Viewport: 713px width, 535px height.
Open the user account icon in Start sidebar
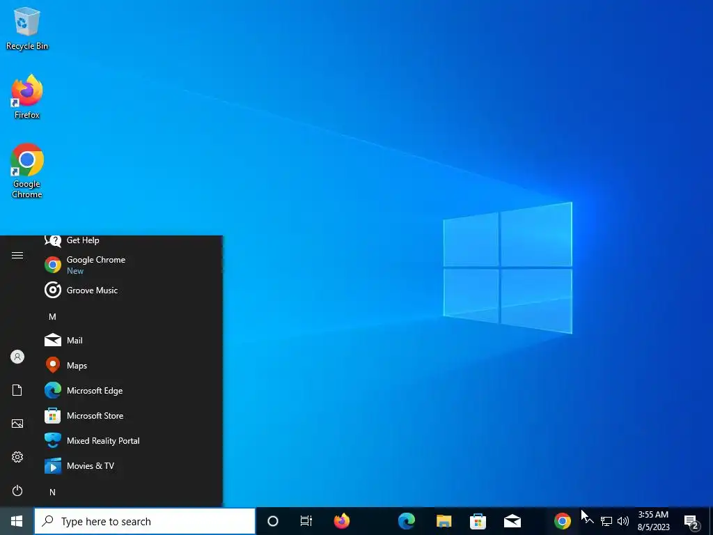pos(17,357)
